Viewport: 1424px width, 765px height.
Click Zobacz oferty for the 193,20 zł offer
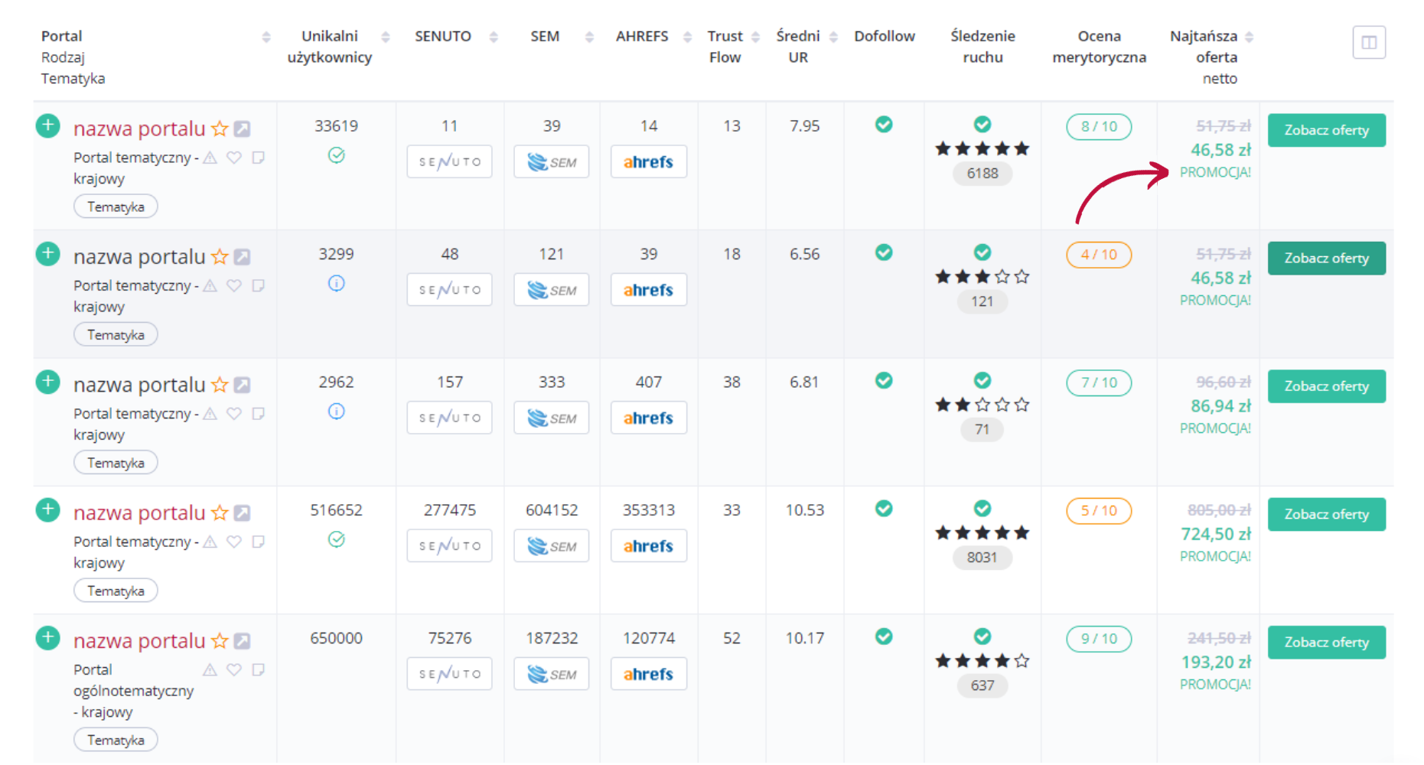(1326, 643)
